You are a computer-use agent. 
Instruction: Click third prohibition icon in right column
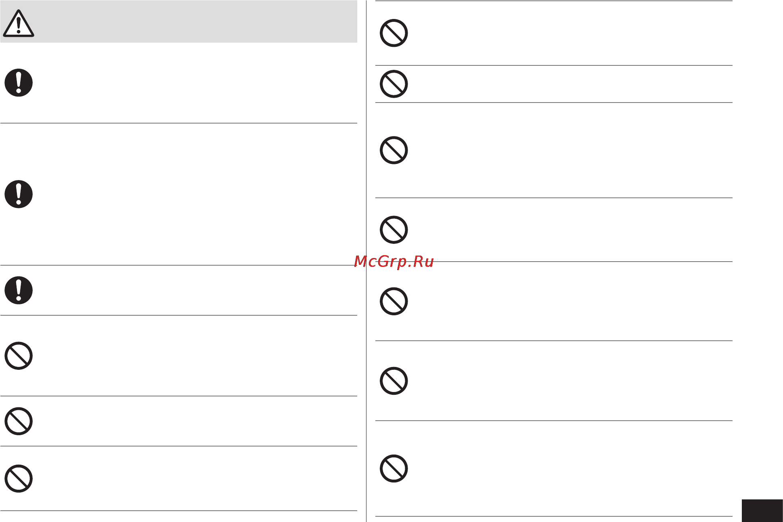coord(394,150)
